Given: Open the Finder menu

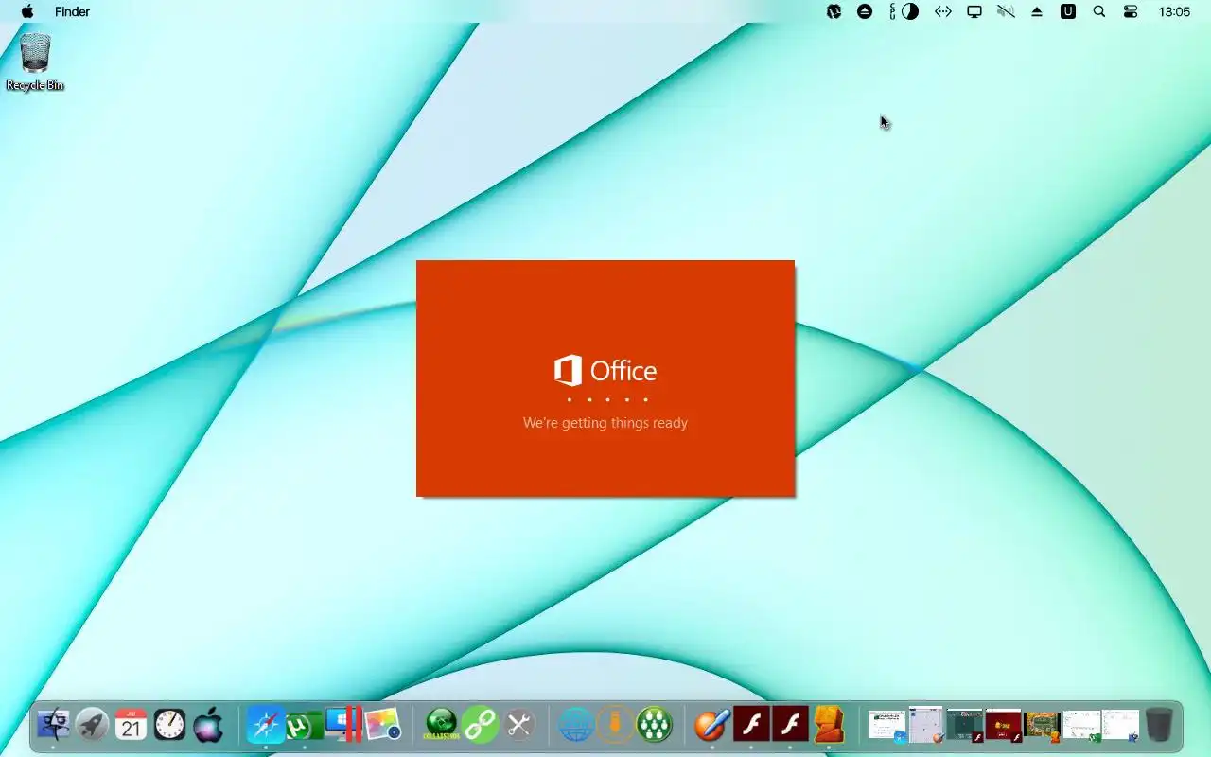Looking at the screenshot, I should [x=72, y=11].
